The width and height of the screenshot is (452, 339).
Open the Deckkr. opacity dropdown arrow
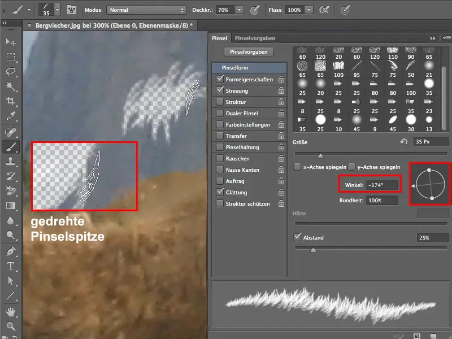point(239,10)
